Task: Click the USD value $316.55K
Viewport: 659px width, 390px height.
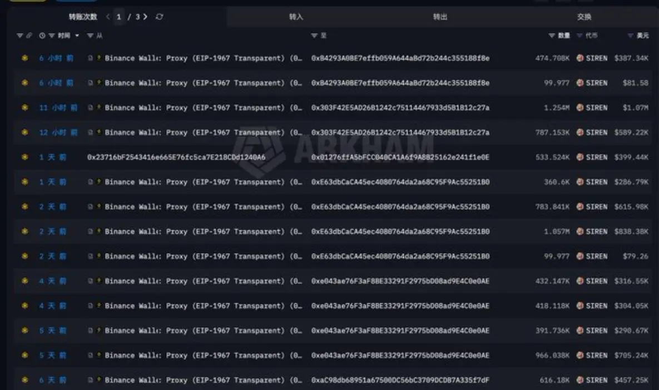Action: 631,281
